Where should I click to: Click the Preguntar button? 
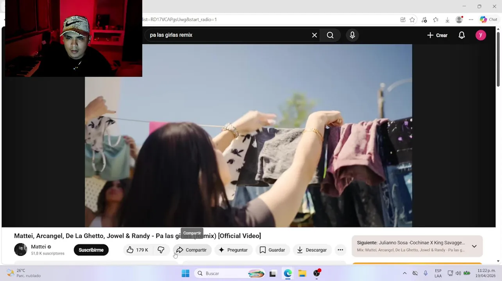(x=233, y=250)
